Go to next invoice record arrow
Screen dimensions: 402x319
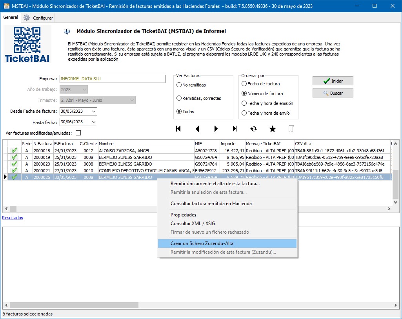216,129
